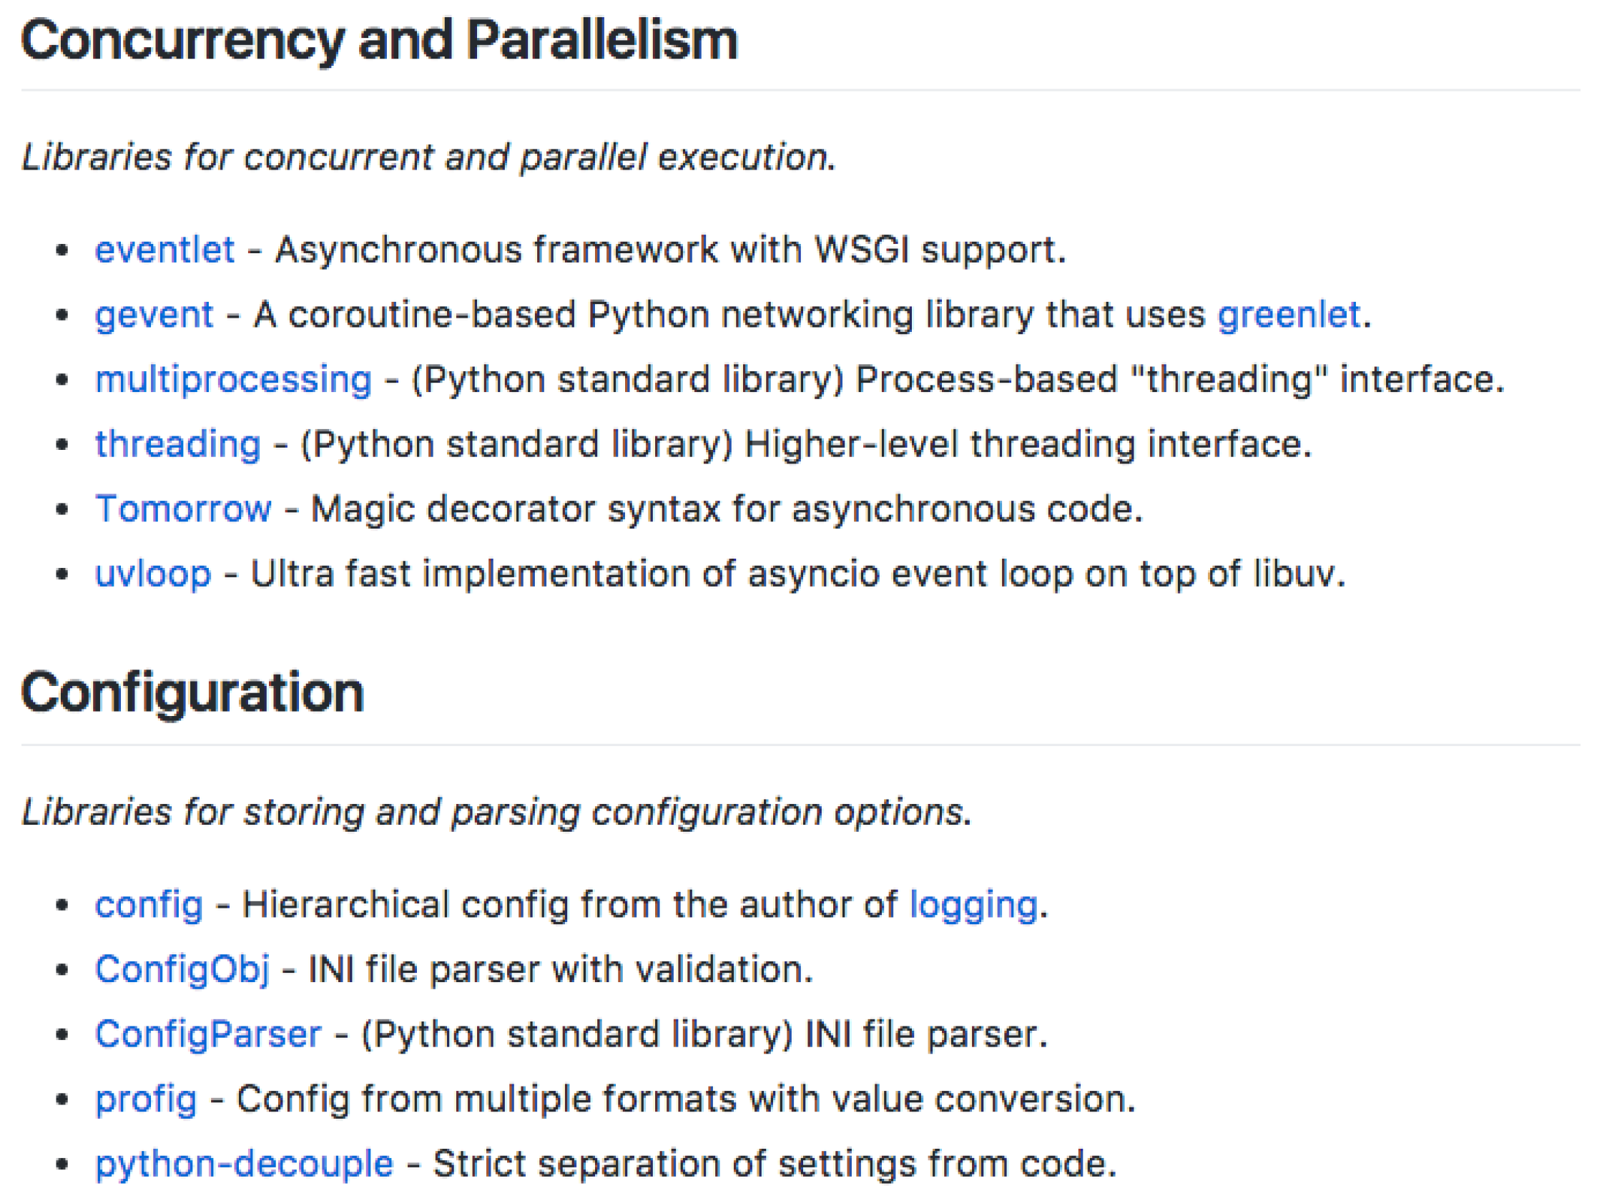Open the gevent library link
The image size is (1607, 1201).
(154, 315)
